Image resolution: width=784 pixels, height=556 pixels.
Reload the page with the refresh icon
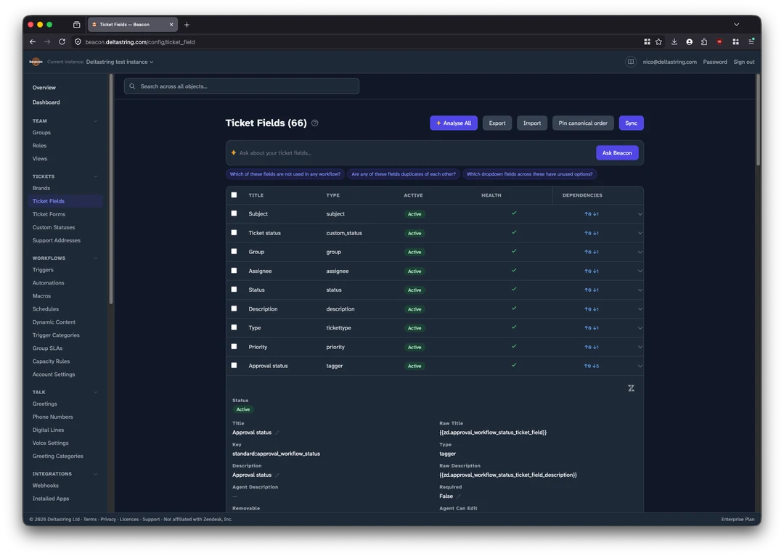tap(62, 42)
